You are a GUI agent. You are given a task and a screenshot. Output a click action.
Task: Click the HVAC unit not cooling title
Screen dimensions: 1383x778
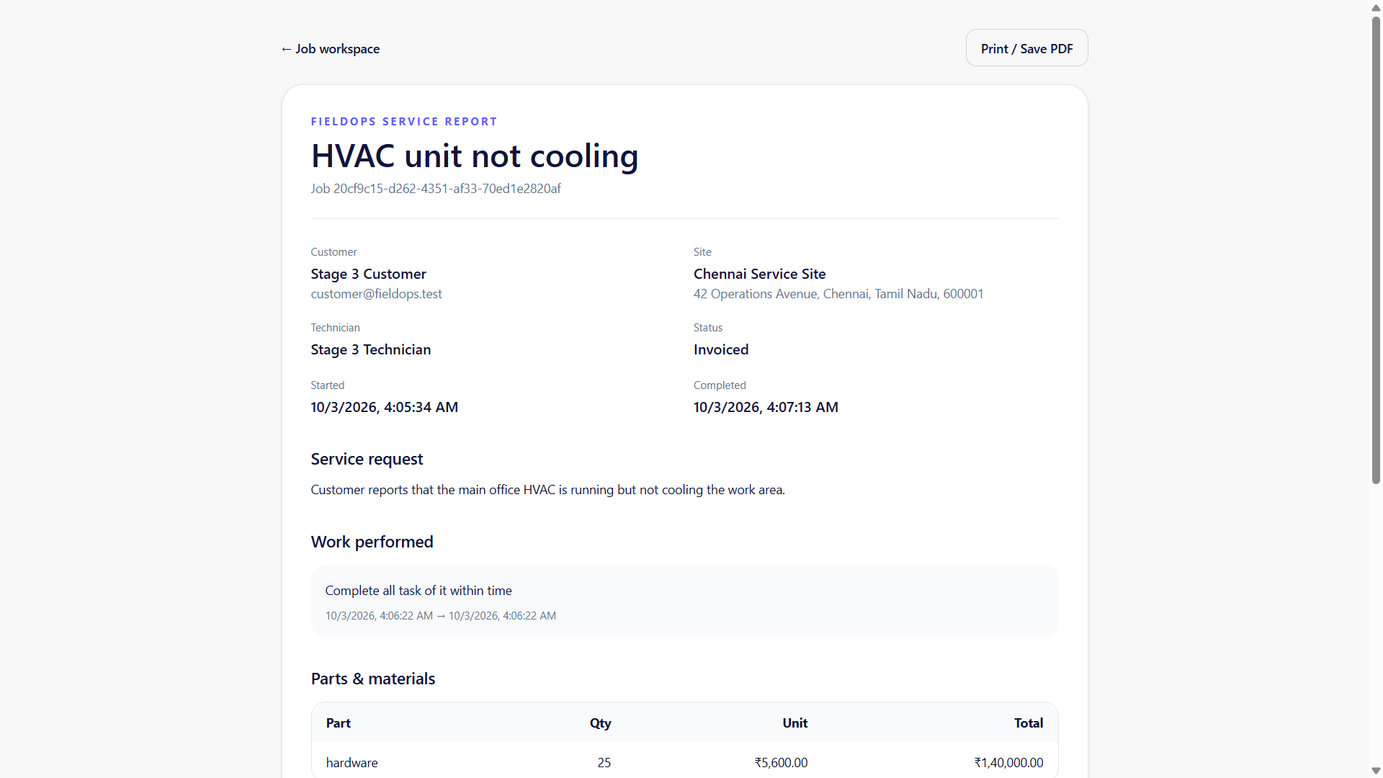(x=475, y=156)
